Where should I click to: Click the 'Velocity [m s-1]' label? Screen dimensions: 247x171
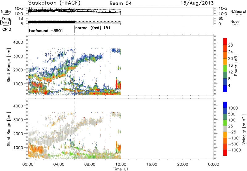pos(244,129)
